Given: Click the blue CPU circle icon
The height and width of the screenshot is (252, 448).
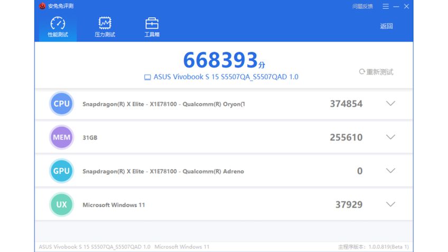Looking at the screenshot, I should [x=61, y=104].
